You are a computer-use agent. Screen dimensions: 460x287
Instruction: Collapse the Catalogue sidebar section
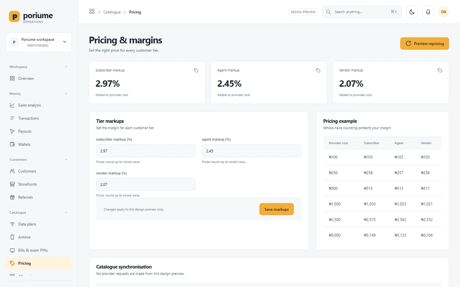[66, 213]
